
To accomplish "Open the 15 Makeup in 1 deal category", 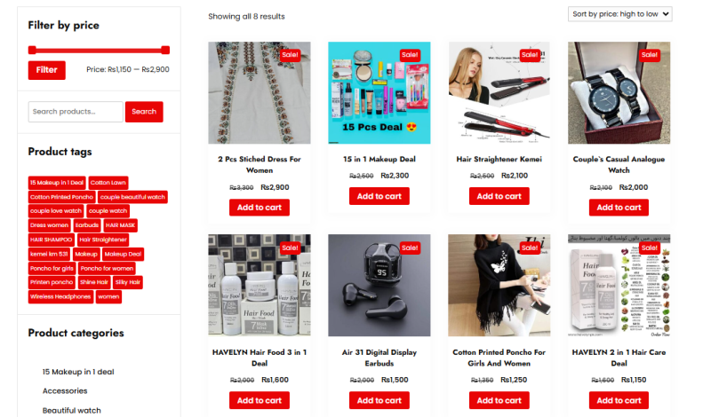I will point(78,372).
